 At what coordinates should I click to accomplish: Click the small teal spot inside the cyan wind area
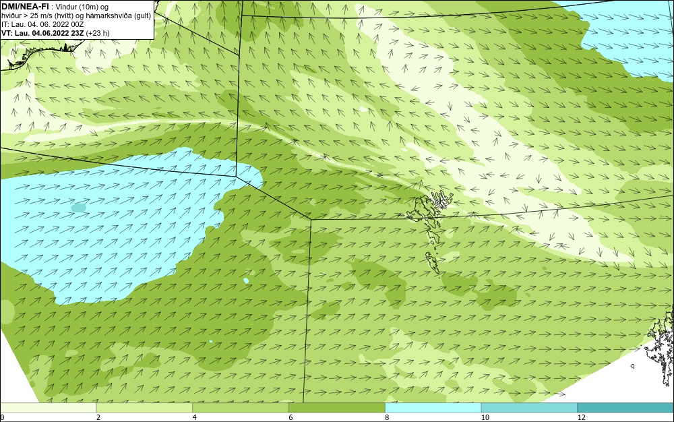tap(78, 208)
